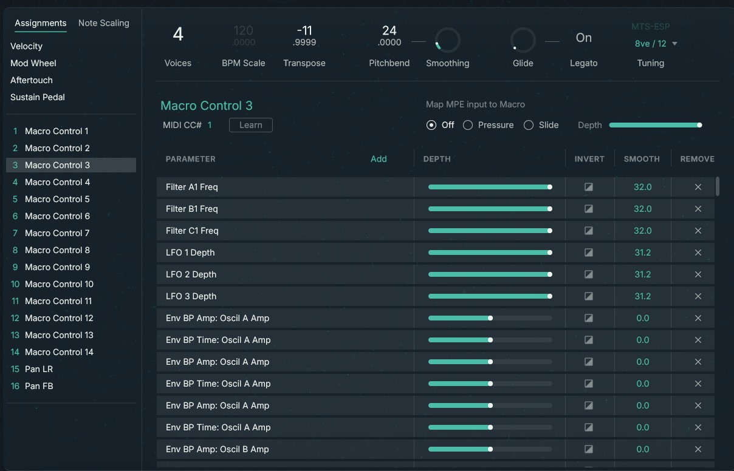Switch to the Note Scaling tab
Screen dimensions: 734x471
103,23
